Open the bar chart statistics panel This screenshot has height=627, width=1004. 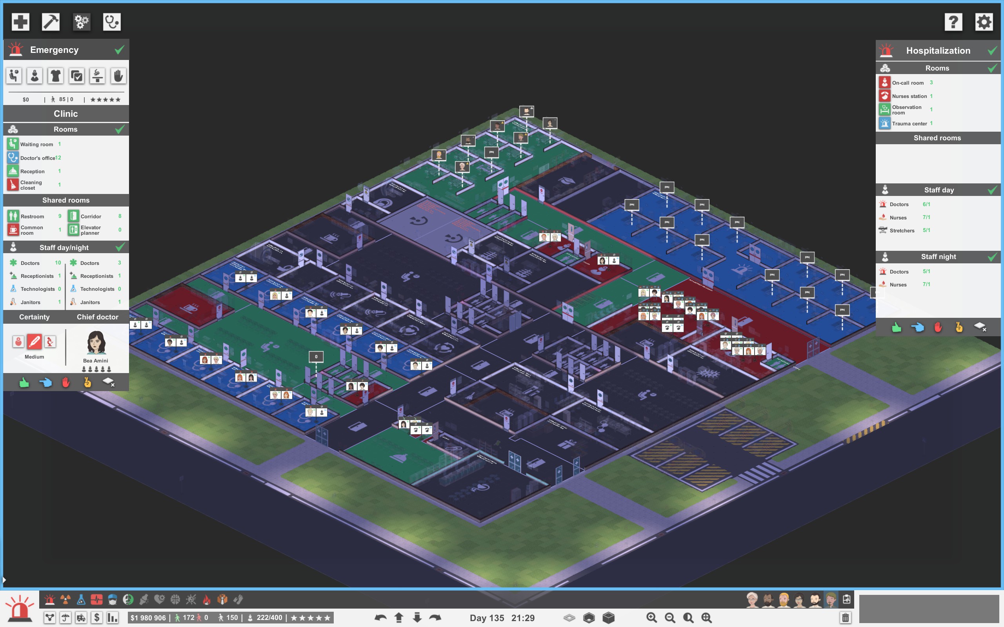pyautogui.click(x=113, y=618)
